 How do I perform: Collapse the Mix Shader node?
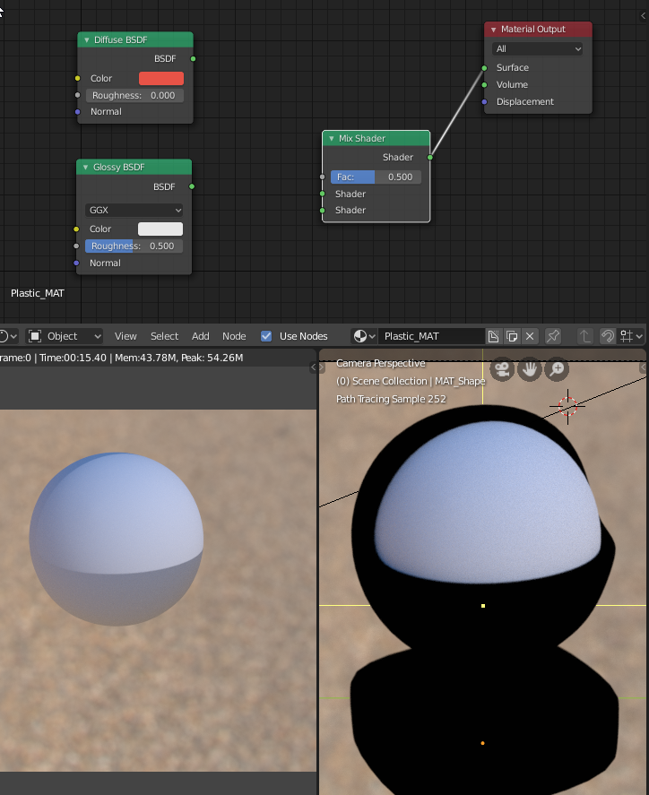click(x=332, y=139)
